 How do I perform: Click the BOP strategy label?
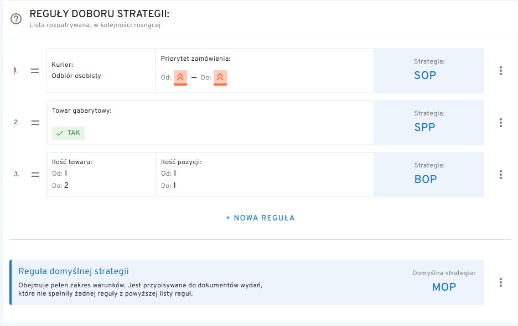425,179
